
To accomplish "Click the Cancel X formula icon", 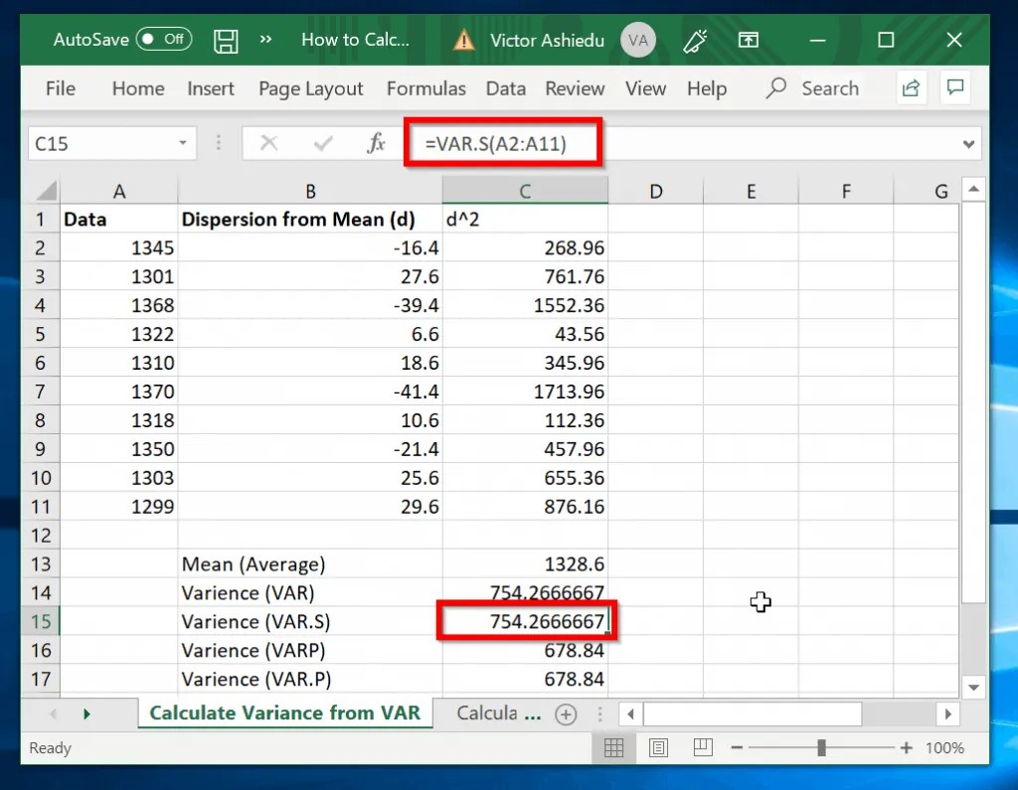I will coord(268,143).
